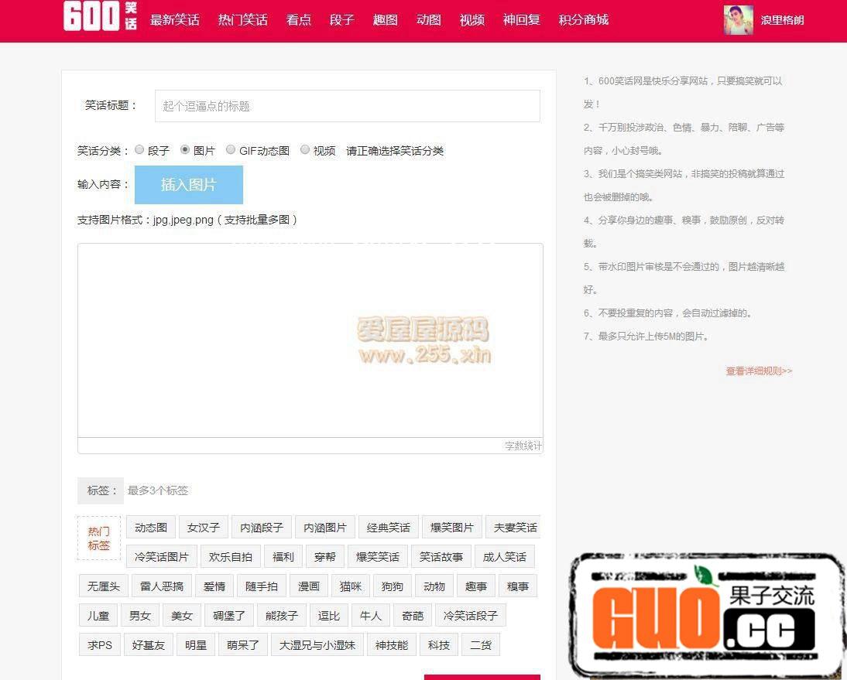
Task: Open the username 浪里格朗 link
Action: coord(782,20)
